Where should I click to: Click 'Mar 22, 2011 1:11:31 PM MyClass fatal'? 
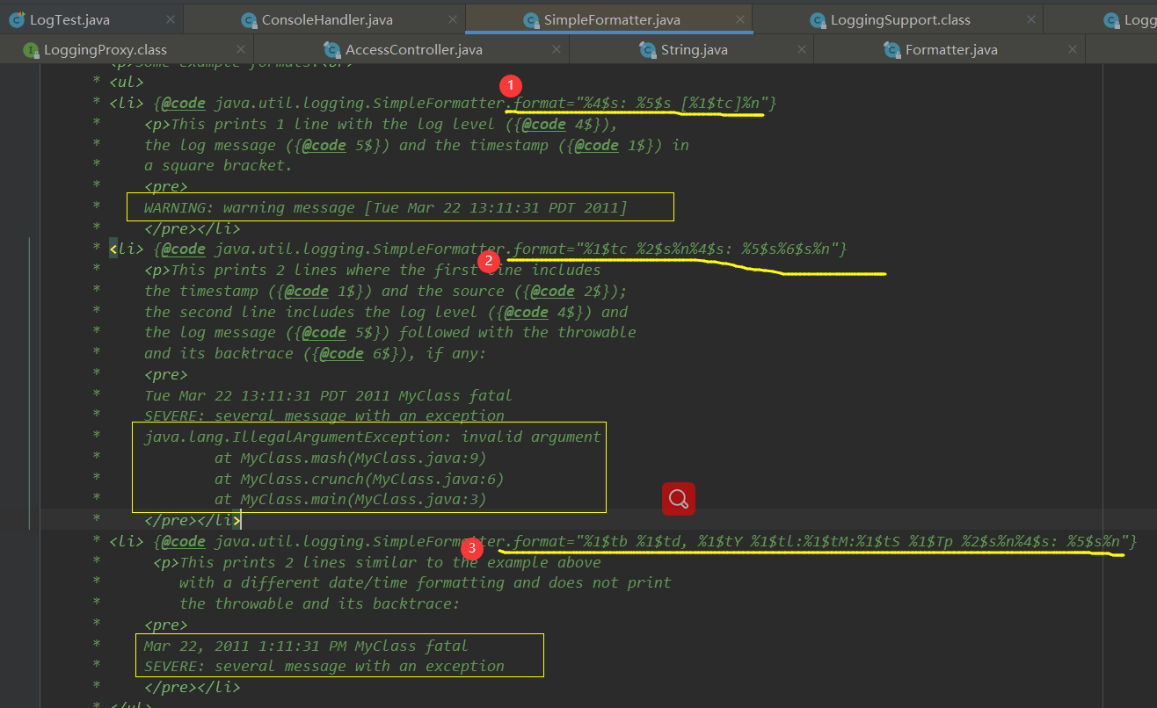[306, 646]
